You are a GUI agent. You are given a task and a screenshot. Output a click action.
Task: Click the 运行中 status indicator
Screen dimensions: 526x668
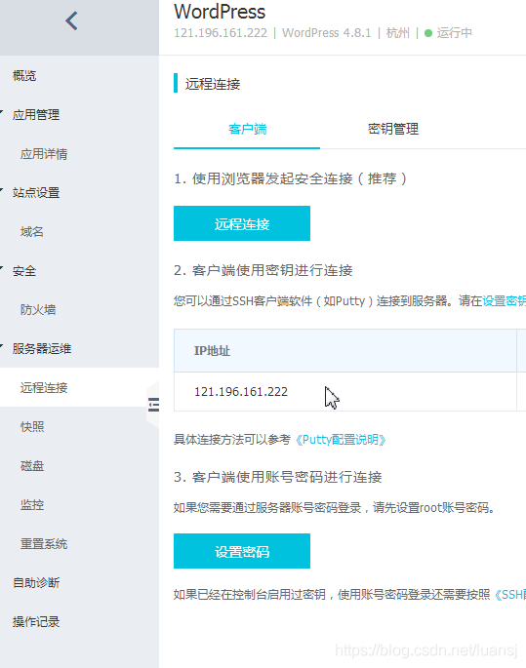pos(449,33)
